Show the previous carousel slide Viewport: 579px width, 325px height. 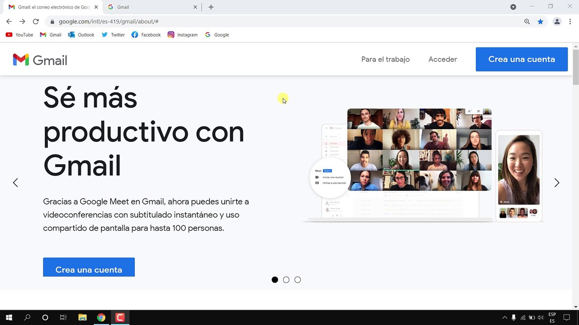pos(15,183)
